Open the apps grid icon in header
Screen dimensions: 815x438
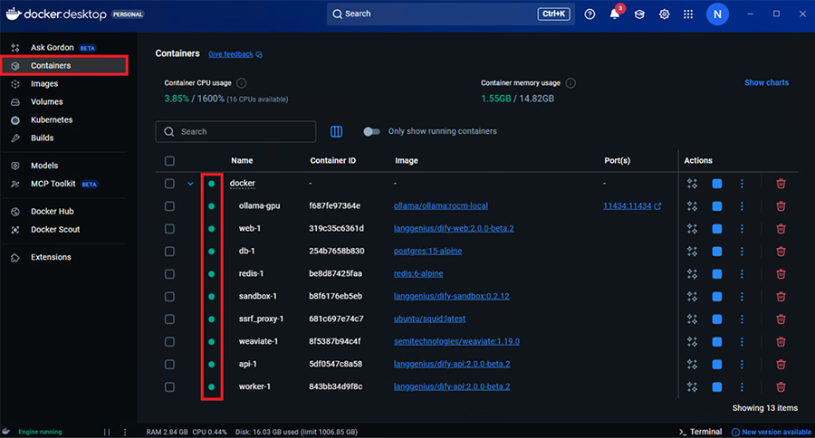click(688, 14)
